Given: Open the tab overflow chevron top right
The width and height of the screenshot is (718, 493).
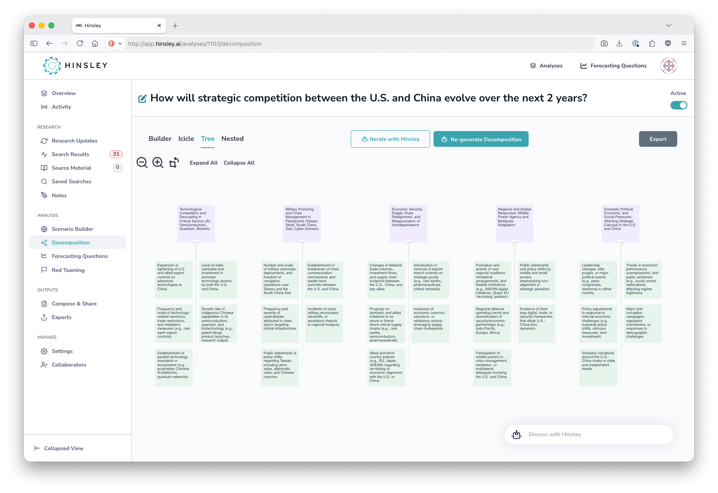Looking at the screenshot, I should tap(669, 25).
